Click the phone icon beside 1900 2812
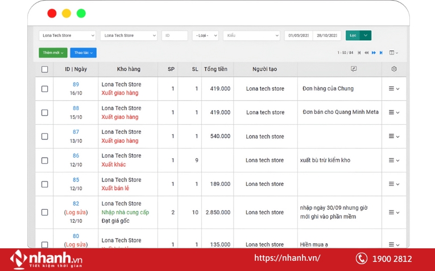The image size is (435, 271). [x=362, y=259]
